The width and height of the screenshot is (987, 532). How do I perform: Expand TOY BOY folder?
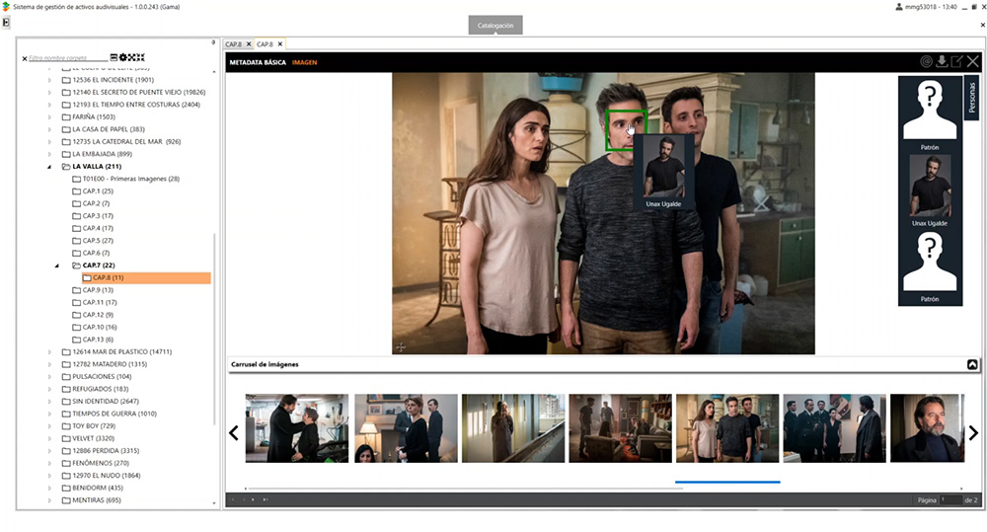click(49, 426)
